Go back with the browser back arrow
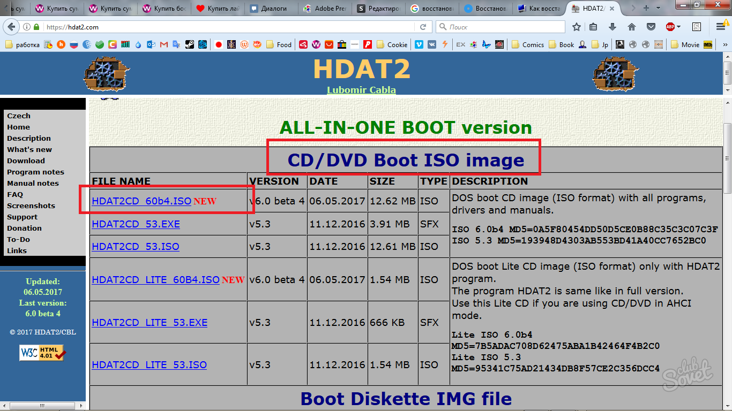 point(12,27)
